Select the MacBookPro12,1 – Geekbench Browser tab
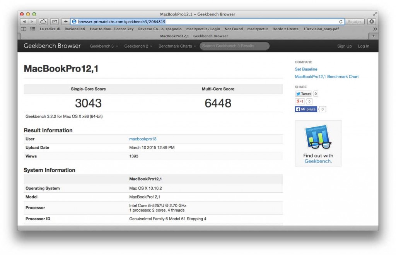The image size is (396, 255). click(x=194, y=36)
